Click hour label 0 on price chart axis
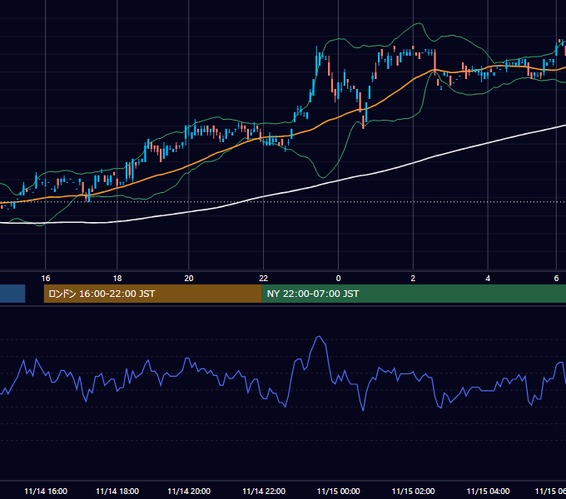This screenshot has width=566, height=499. coord(338,279)
